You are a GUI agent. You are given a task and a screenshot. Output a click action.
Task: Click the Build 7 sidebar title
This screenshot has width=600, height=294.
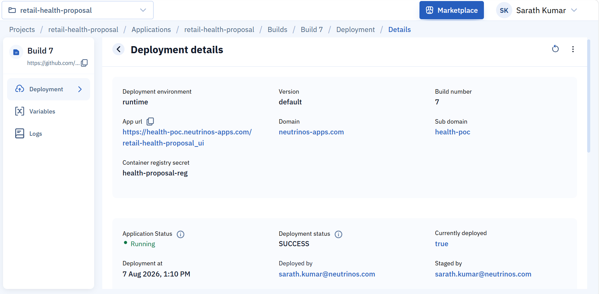point(40,51)
